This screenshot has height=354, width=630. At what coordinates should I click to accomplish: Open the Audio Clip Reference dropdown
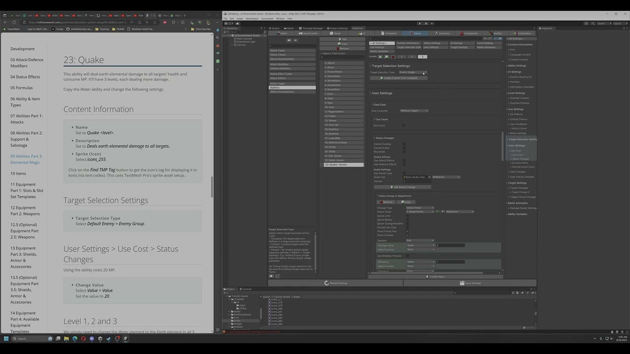(x=446, y=177)
